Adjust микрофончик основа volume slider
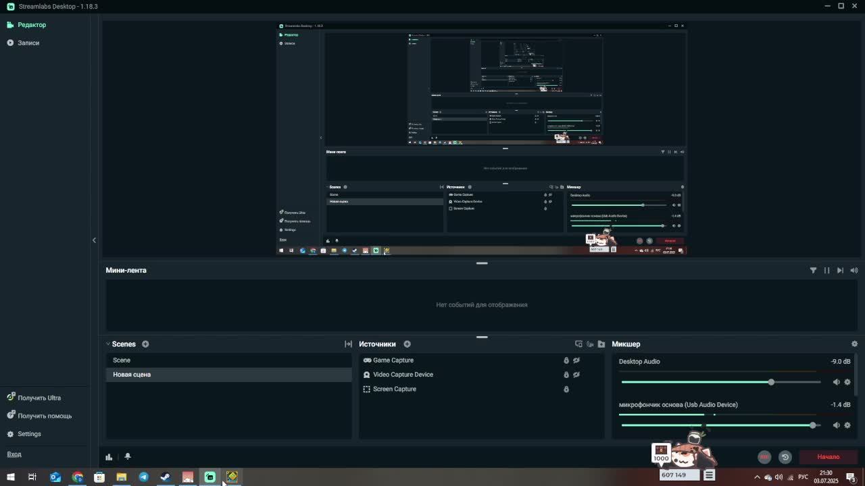 (x=721, y=425)
